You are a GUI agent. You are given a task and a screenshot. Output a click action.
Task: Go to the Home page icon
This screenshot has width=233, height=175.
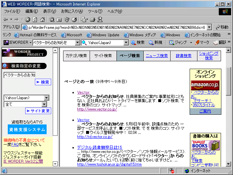[x=42, y=19]
